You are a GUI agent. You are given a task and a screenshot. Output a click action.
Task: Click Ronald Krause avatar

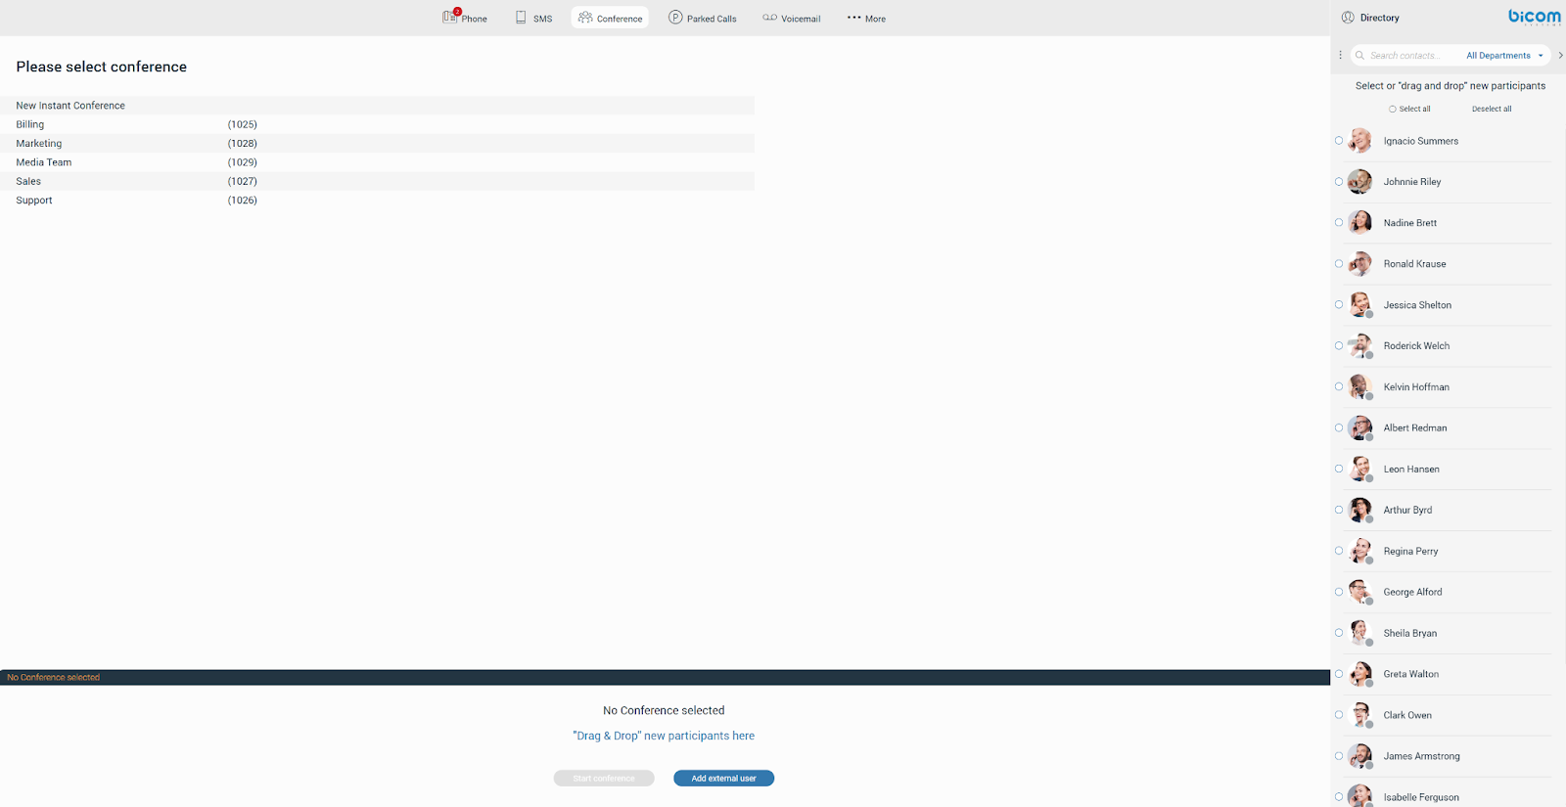pyautogui.click(x=1359, y=264)
